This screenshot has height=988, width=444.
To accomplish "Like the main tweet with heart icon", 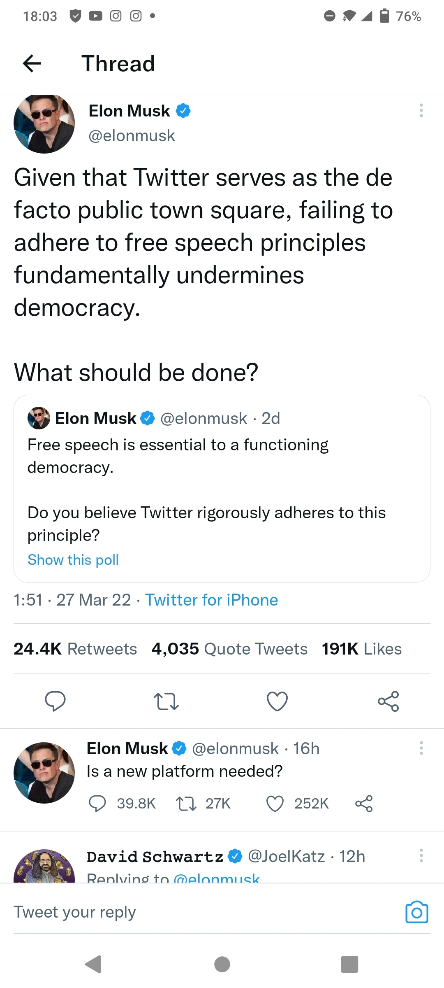I will pyautogui.click(x=277, y=701).
